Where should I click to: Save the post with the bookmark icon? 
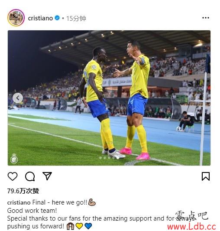pyautogui.click(x=206, y=176)
